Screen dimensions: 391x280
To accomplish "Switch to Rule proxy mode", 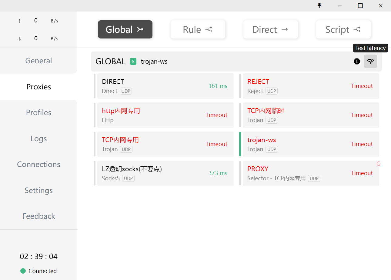I will pyautogui.click(x=198, y=29).
